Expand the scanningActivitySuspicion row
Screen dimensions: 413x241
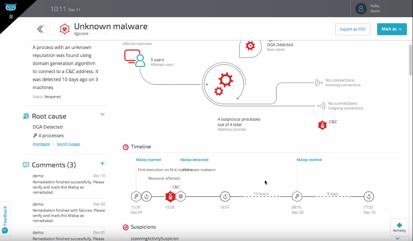click(x=397, y=238)
